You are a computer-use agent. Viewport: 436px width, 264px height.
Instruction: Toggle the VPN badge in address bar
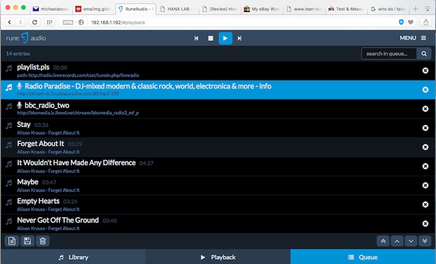(68, 22)
